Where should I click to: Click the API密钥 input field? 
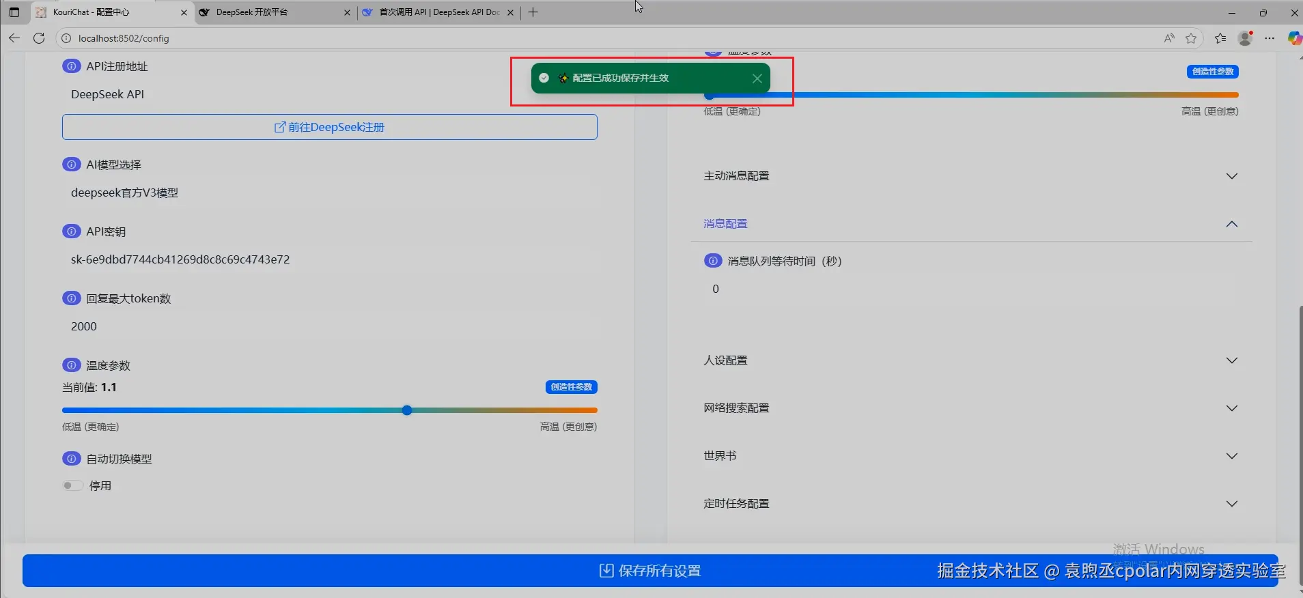(x=330, y=259)
